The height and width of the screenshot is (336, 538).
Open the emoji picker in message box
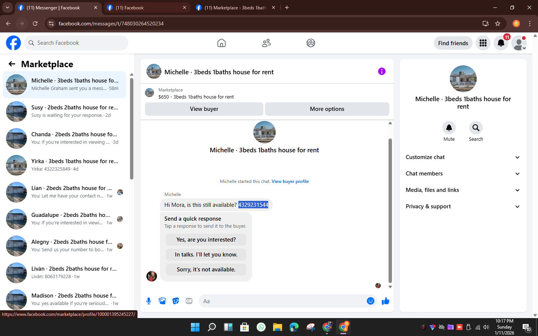(x=370, y=301)
